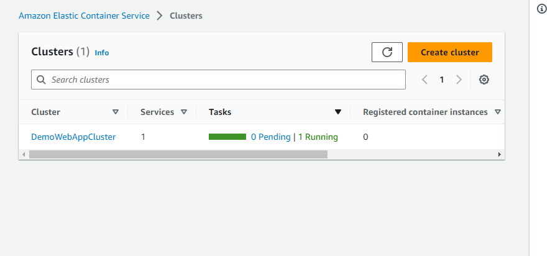The width and height of the screenshot is (550, 256).
Task: Click the search magnifier icon
Action: [42, 80]
